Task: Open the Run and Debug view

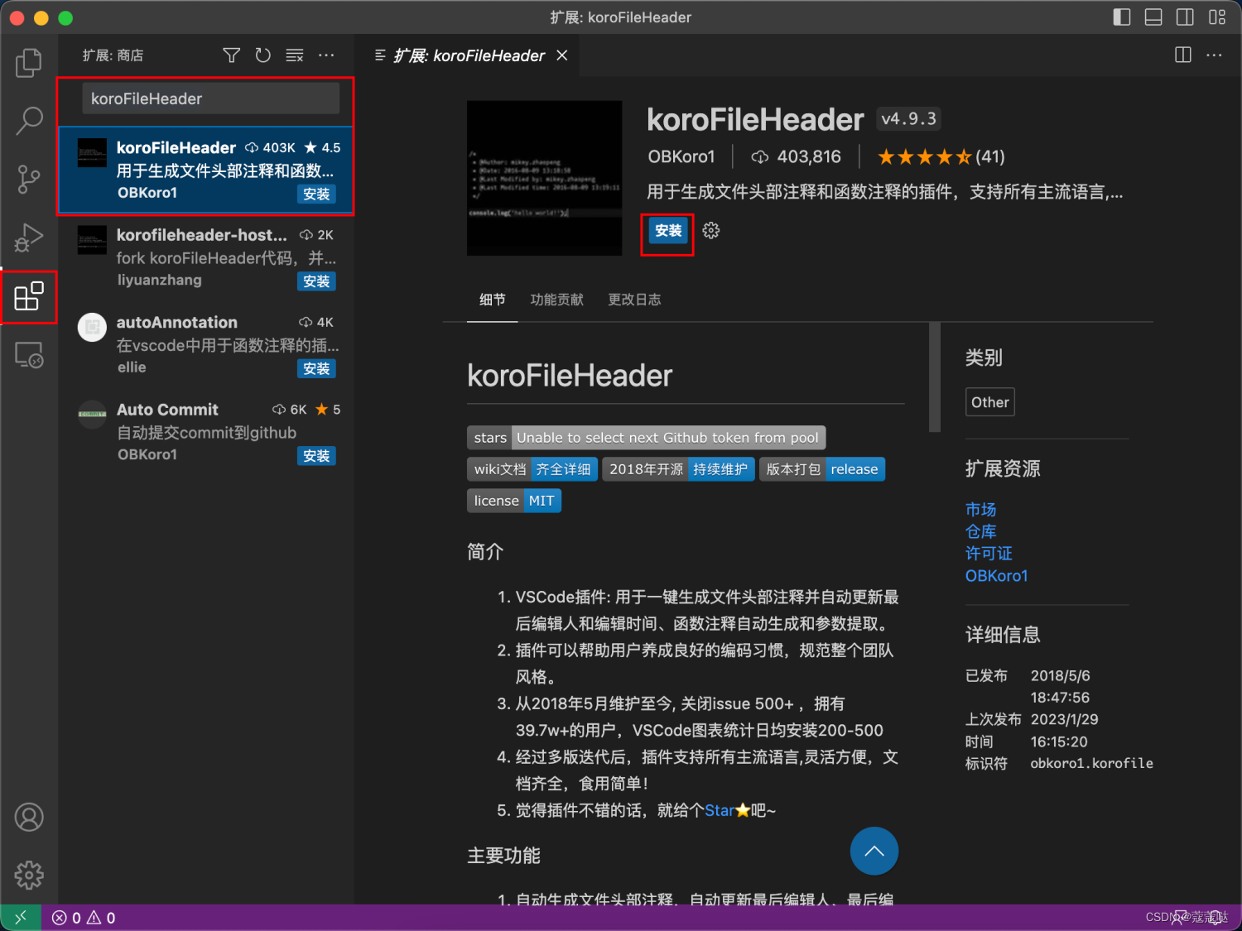Action: tap(29, 238)
